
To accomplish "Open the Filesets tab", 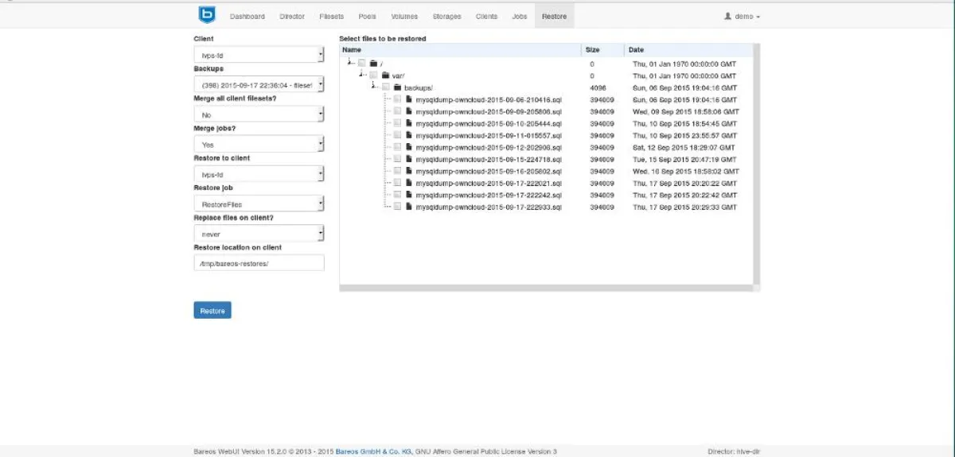I will click(331, 16).
